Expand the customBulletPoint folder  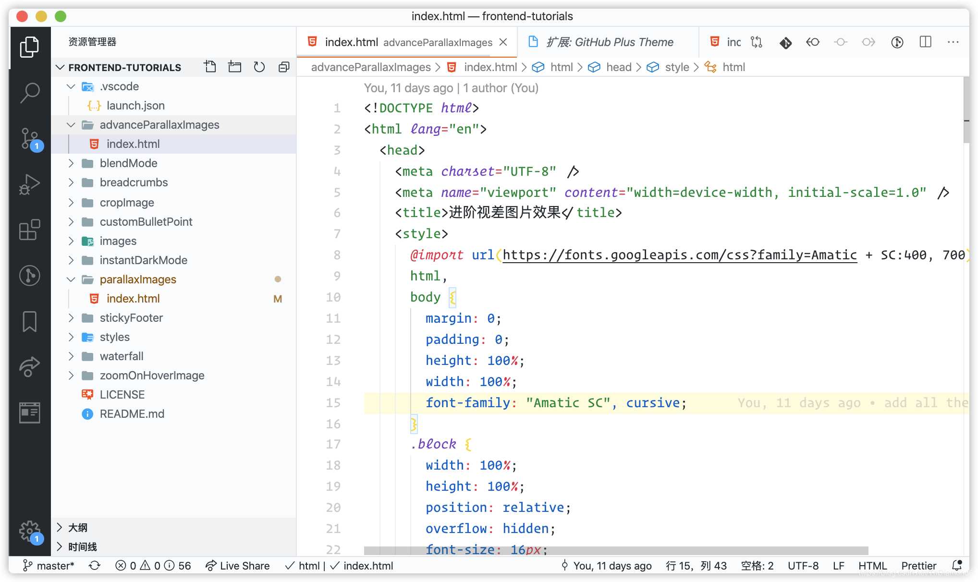click(71, 222)
